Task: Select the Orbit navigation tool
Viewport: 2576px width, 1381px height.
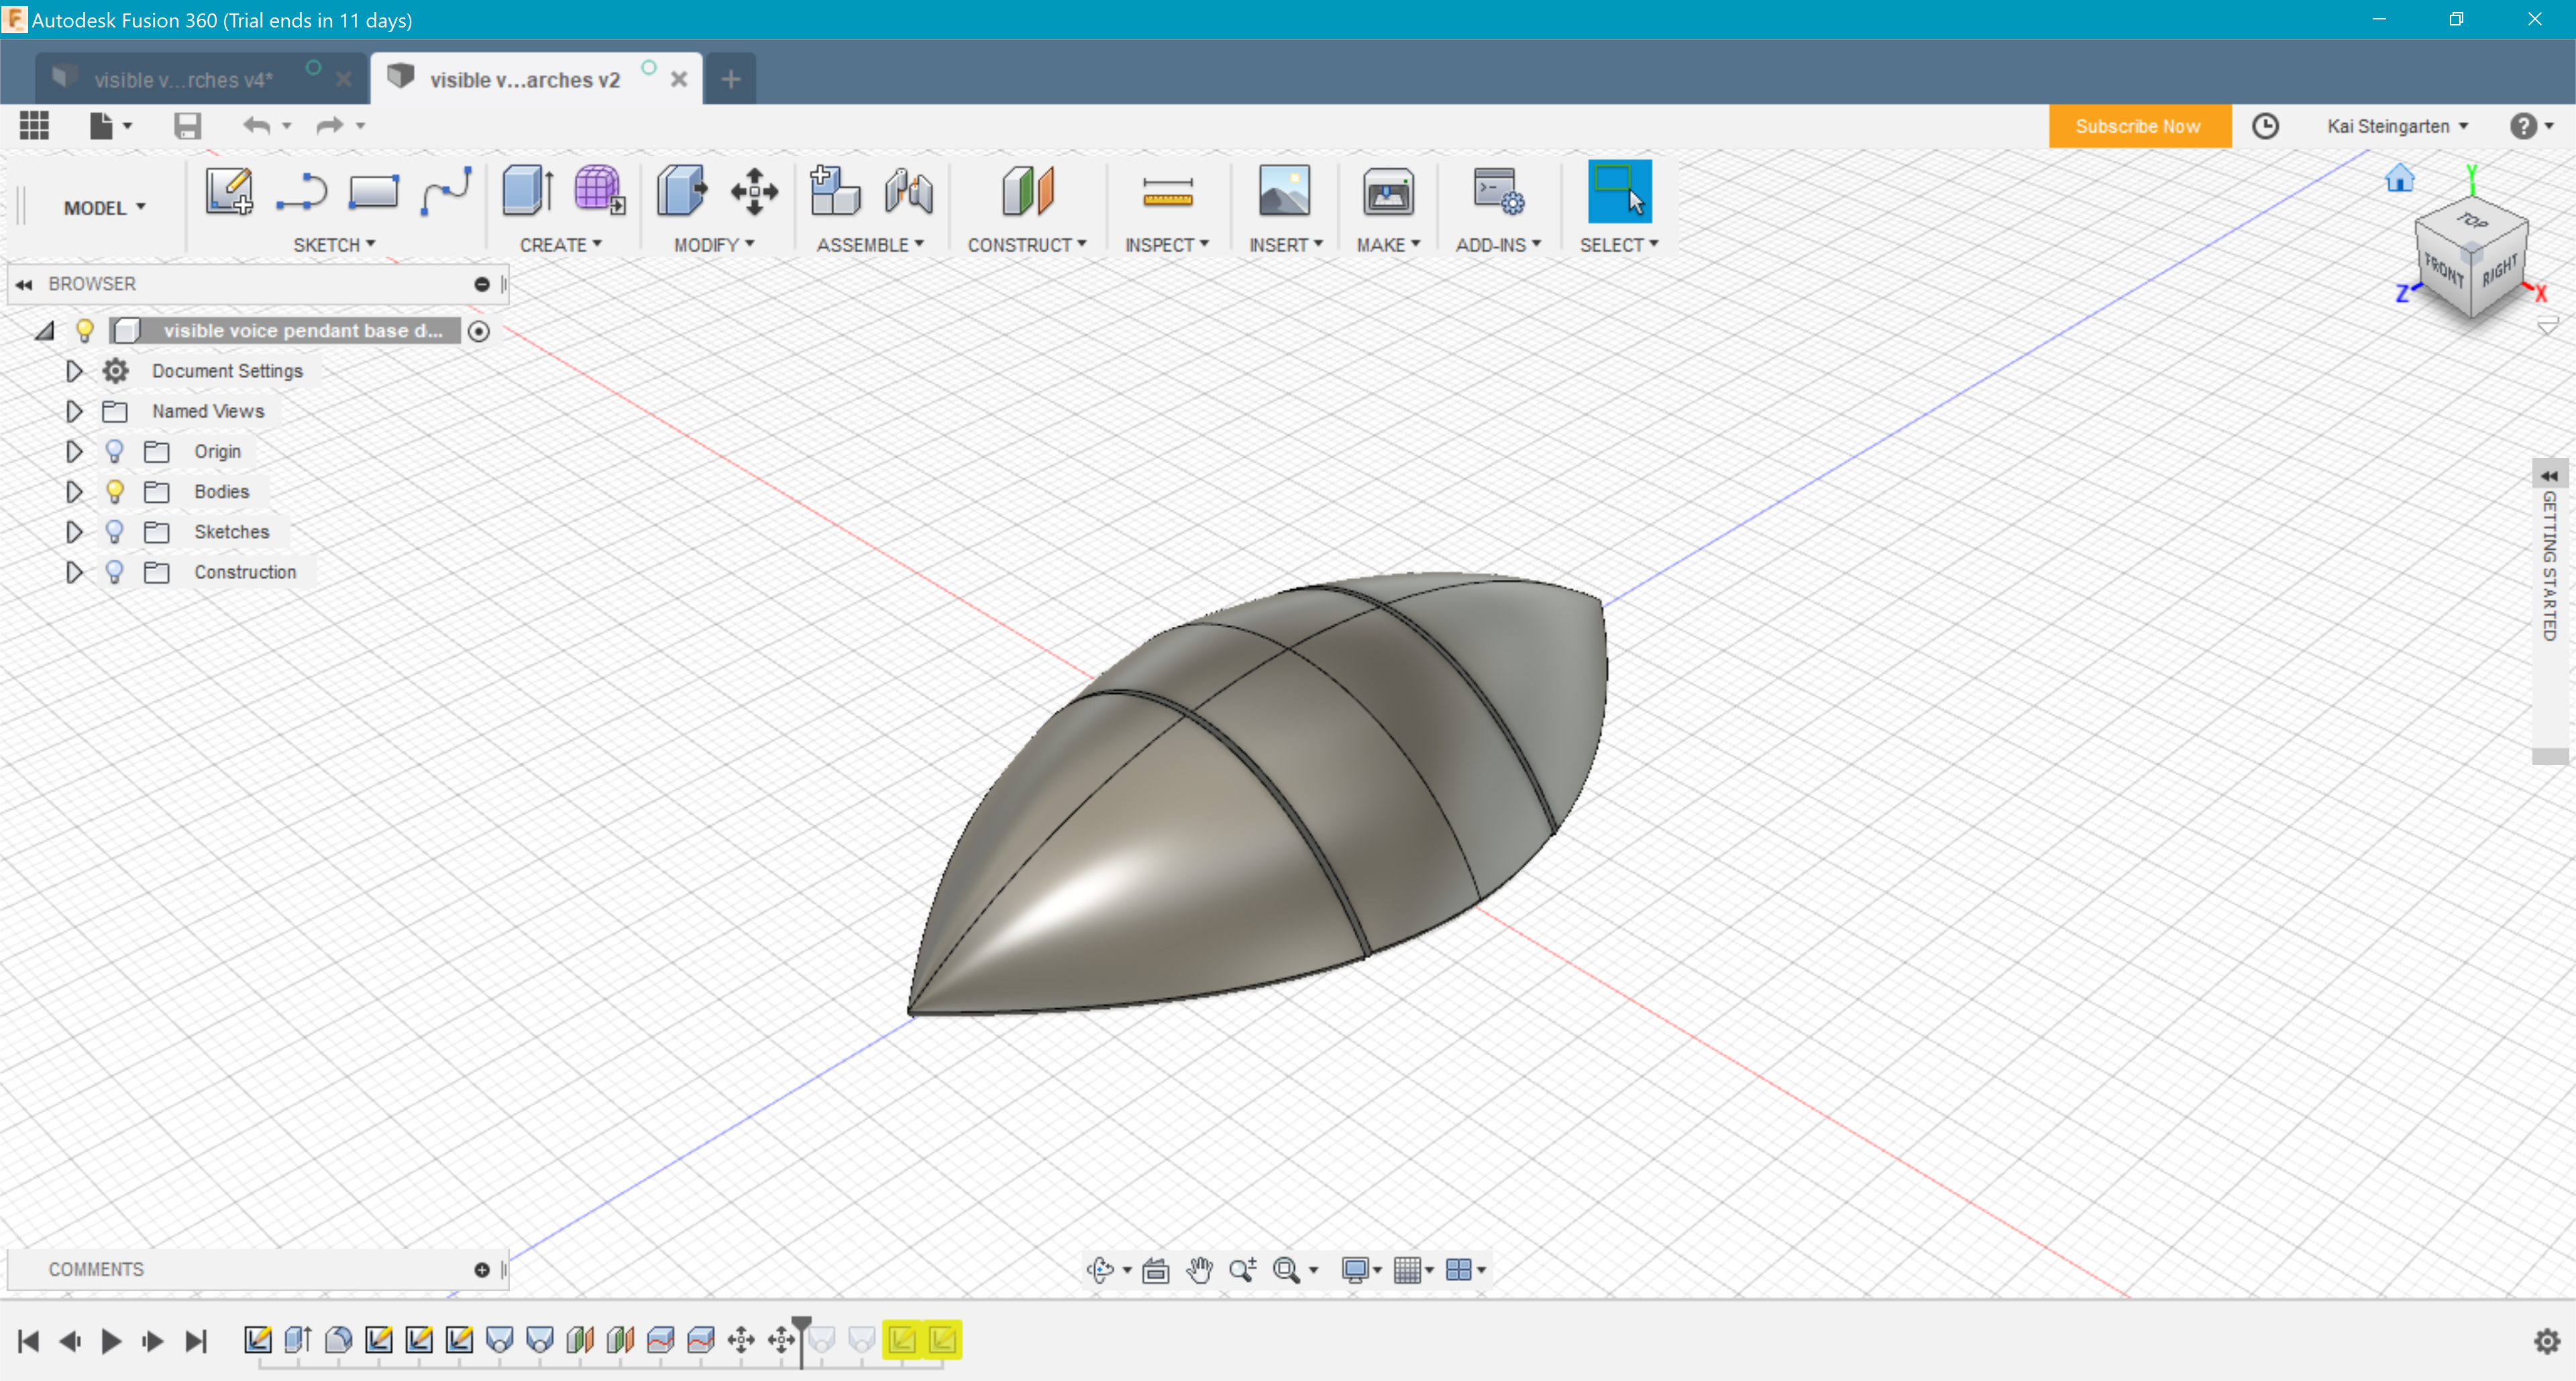Action: point(1100,1269)
